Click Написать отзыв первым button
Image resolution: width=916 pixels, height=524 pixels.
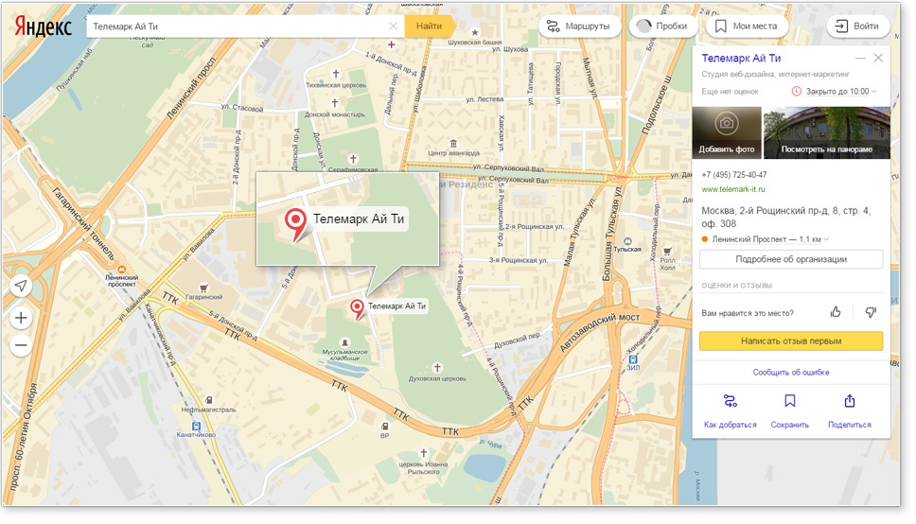791,341
